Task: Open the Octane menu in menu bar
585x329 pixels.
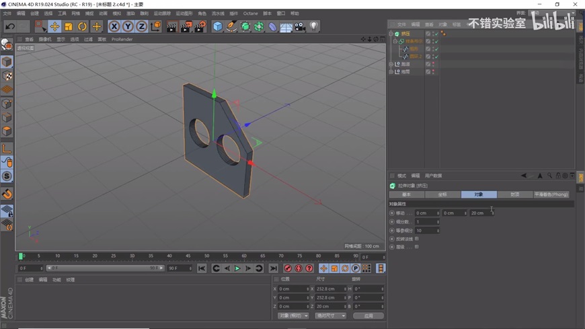Action: click(x=250, y=13)
